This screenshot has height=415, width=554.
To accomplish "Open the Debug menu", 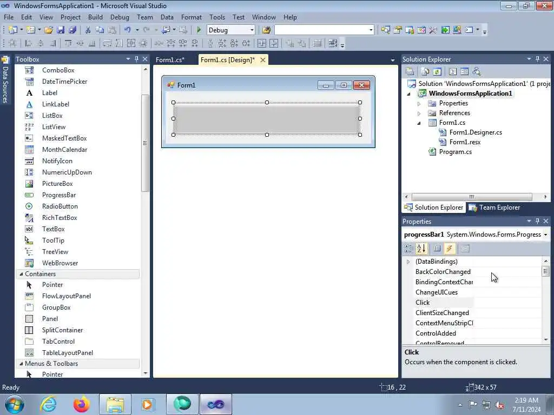I will pyautogui.click(x=120, y=17).
